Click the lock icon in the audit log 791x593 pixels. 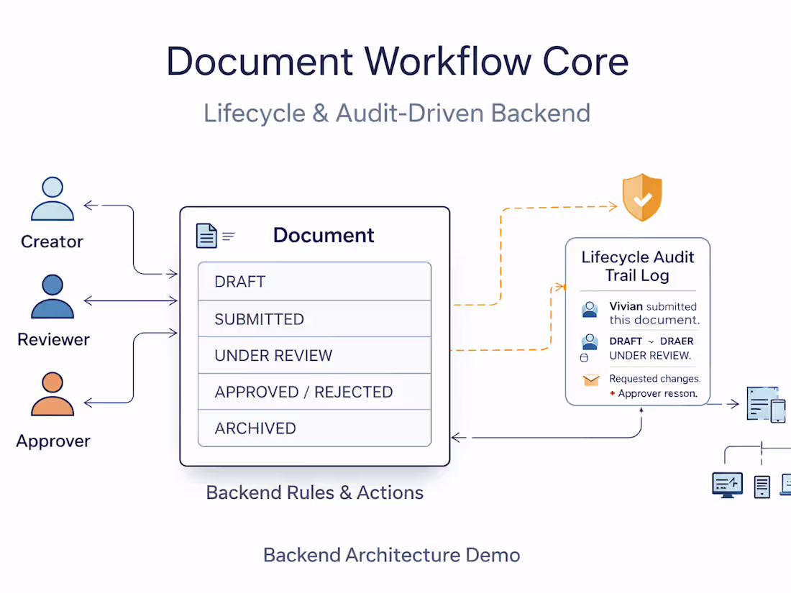pyautogui.click(x=583, y=357)
